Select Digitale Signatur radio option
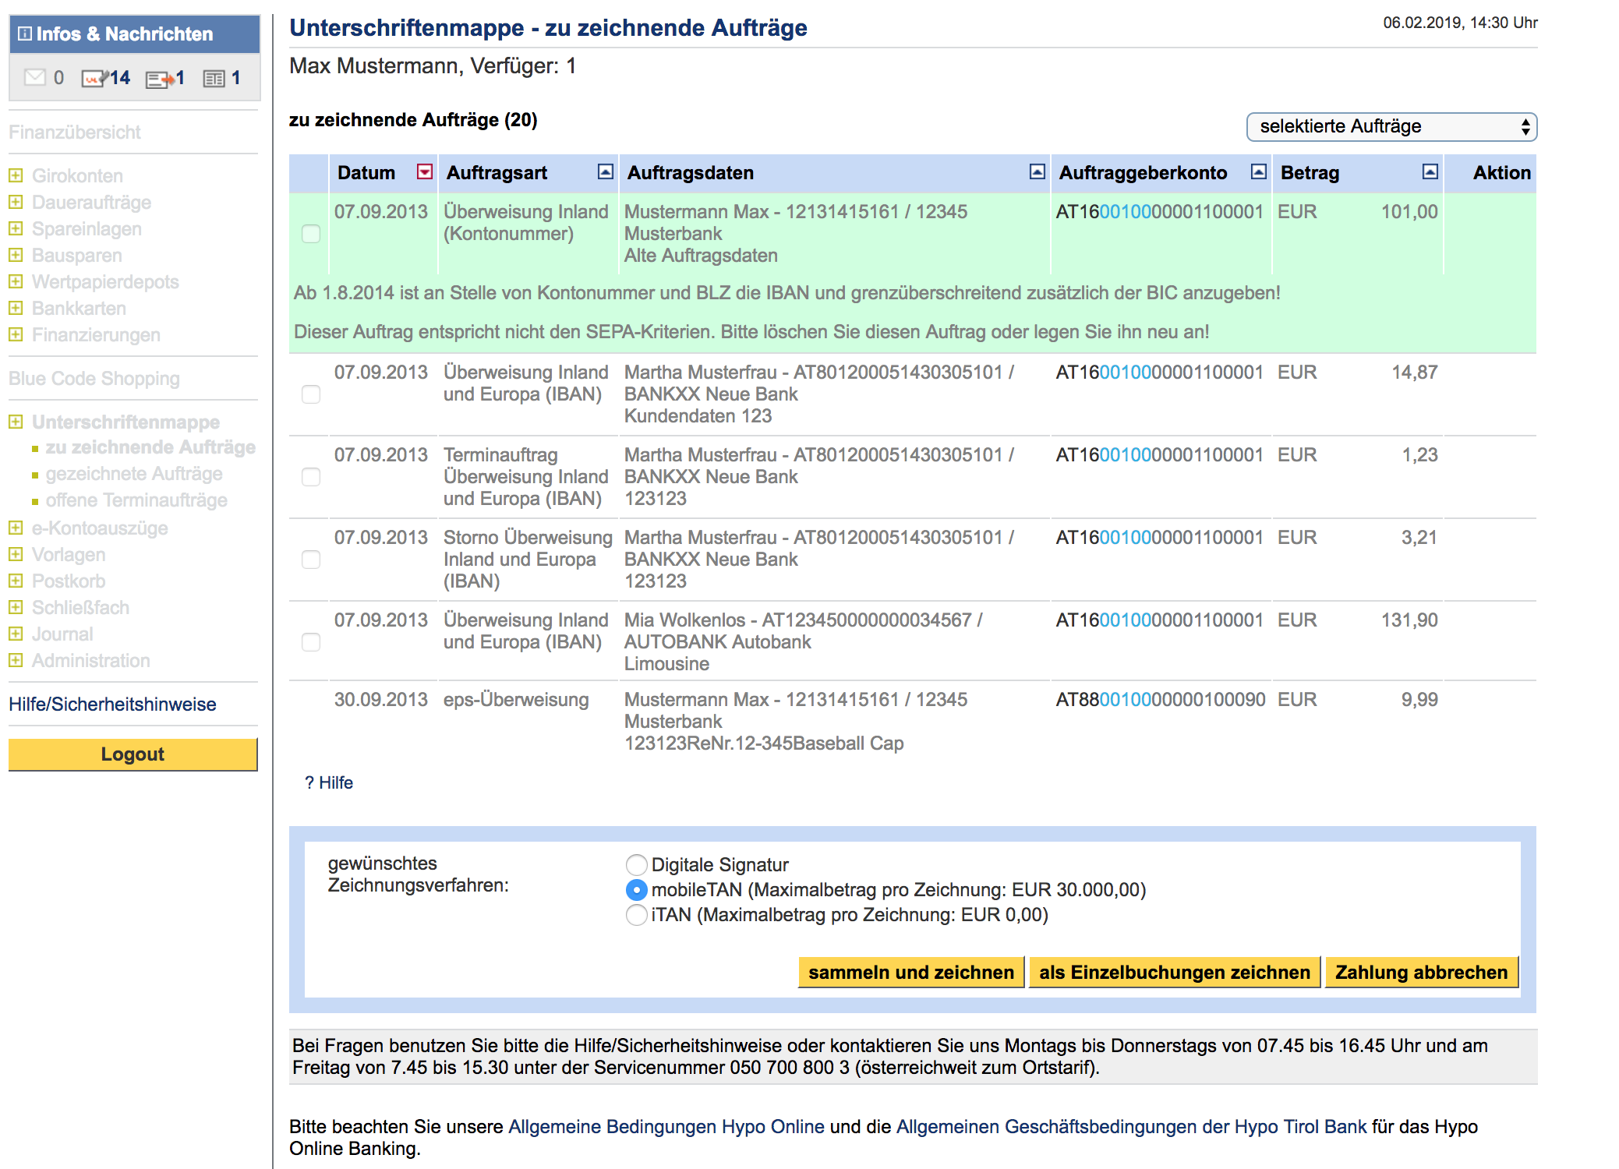The height and width of the screenshot is (1169, 1619). click(x=636, y=864)
